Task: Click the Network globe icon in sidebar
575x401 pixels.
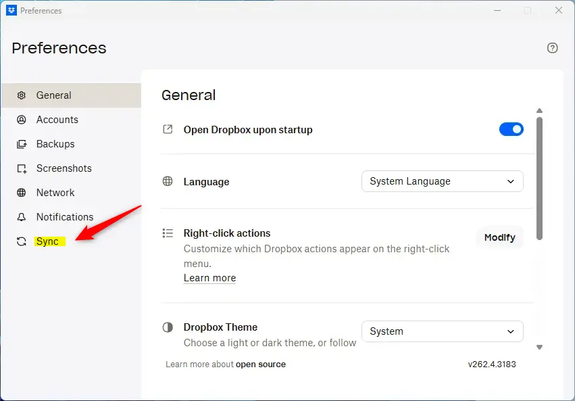Action: (x=22, y=193)
